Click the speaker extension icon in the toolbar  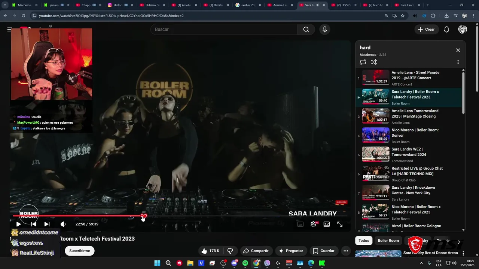pyautogui.click(x=415, y=16)
